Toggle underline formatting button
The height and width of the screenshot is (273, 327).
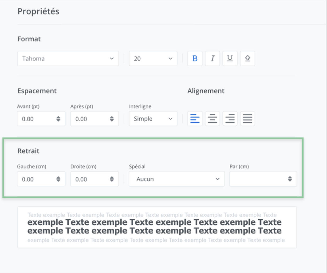pyautogui.click(x=230, y=59)
